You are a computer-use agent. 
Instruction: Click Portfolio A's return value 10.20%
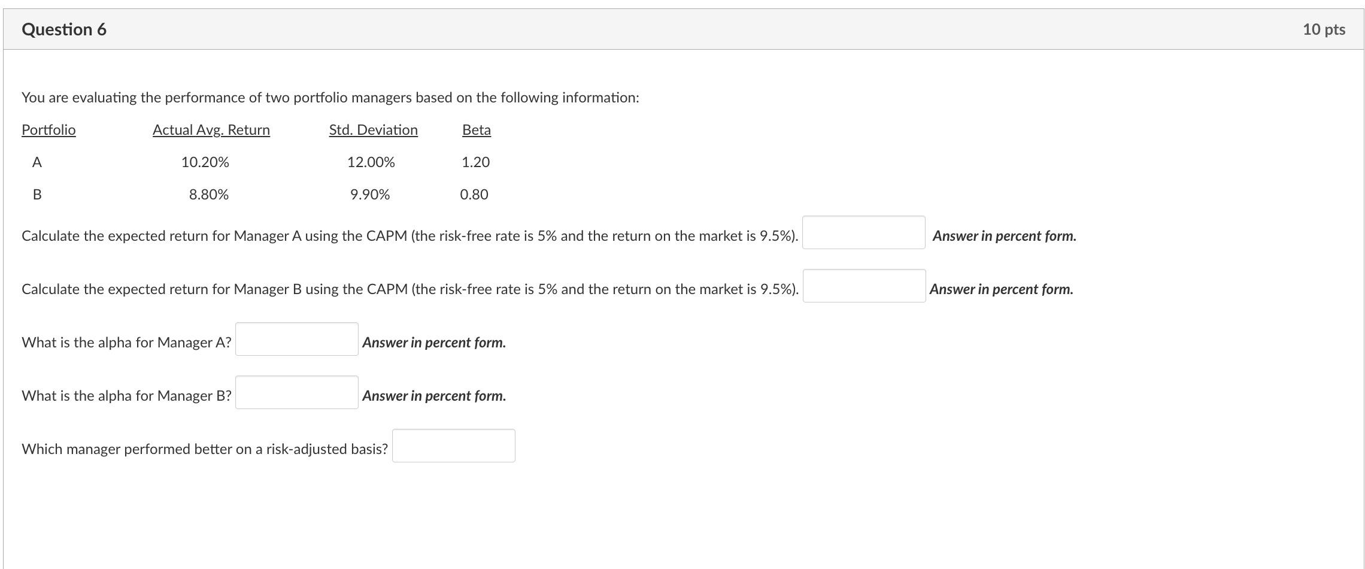coord(205,162)
